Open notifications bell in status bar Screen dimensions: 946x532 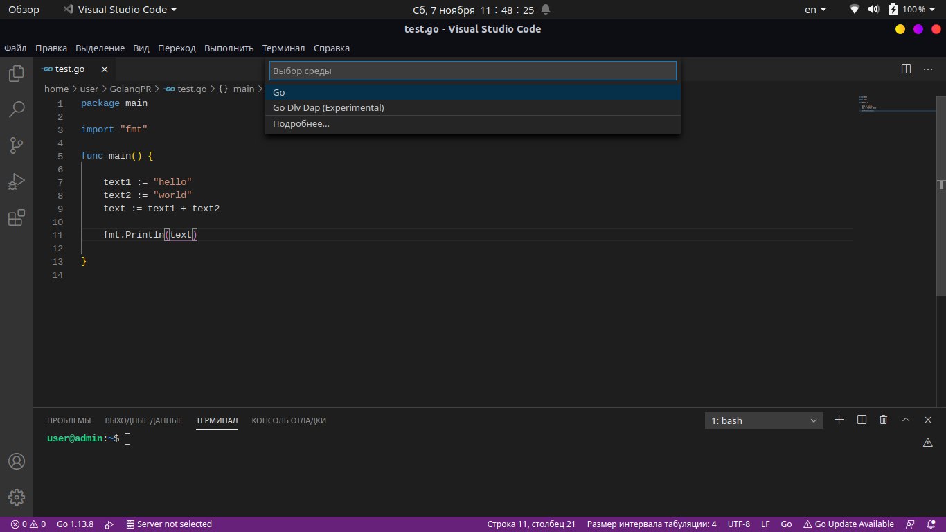pos(931,524)
